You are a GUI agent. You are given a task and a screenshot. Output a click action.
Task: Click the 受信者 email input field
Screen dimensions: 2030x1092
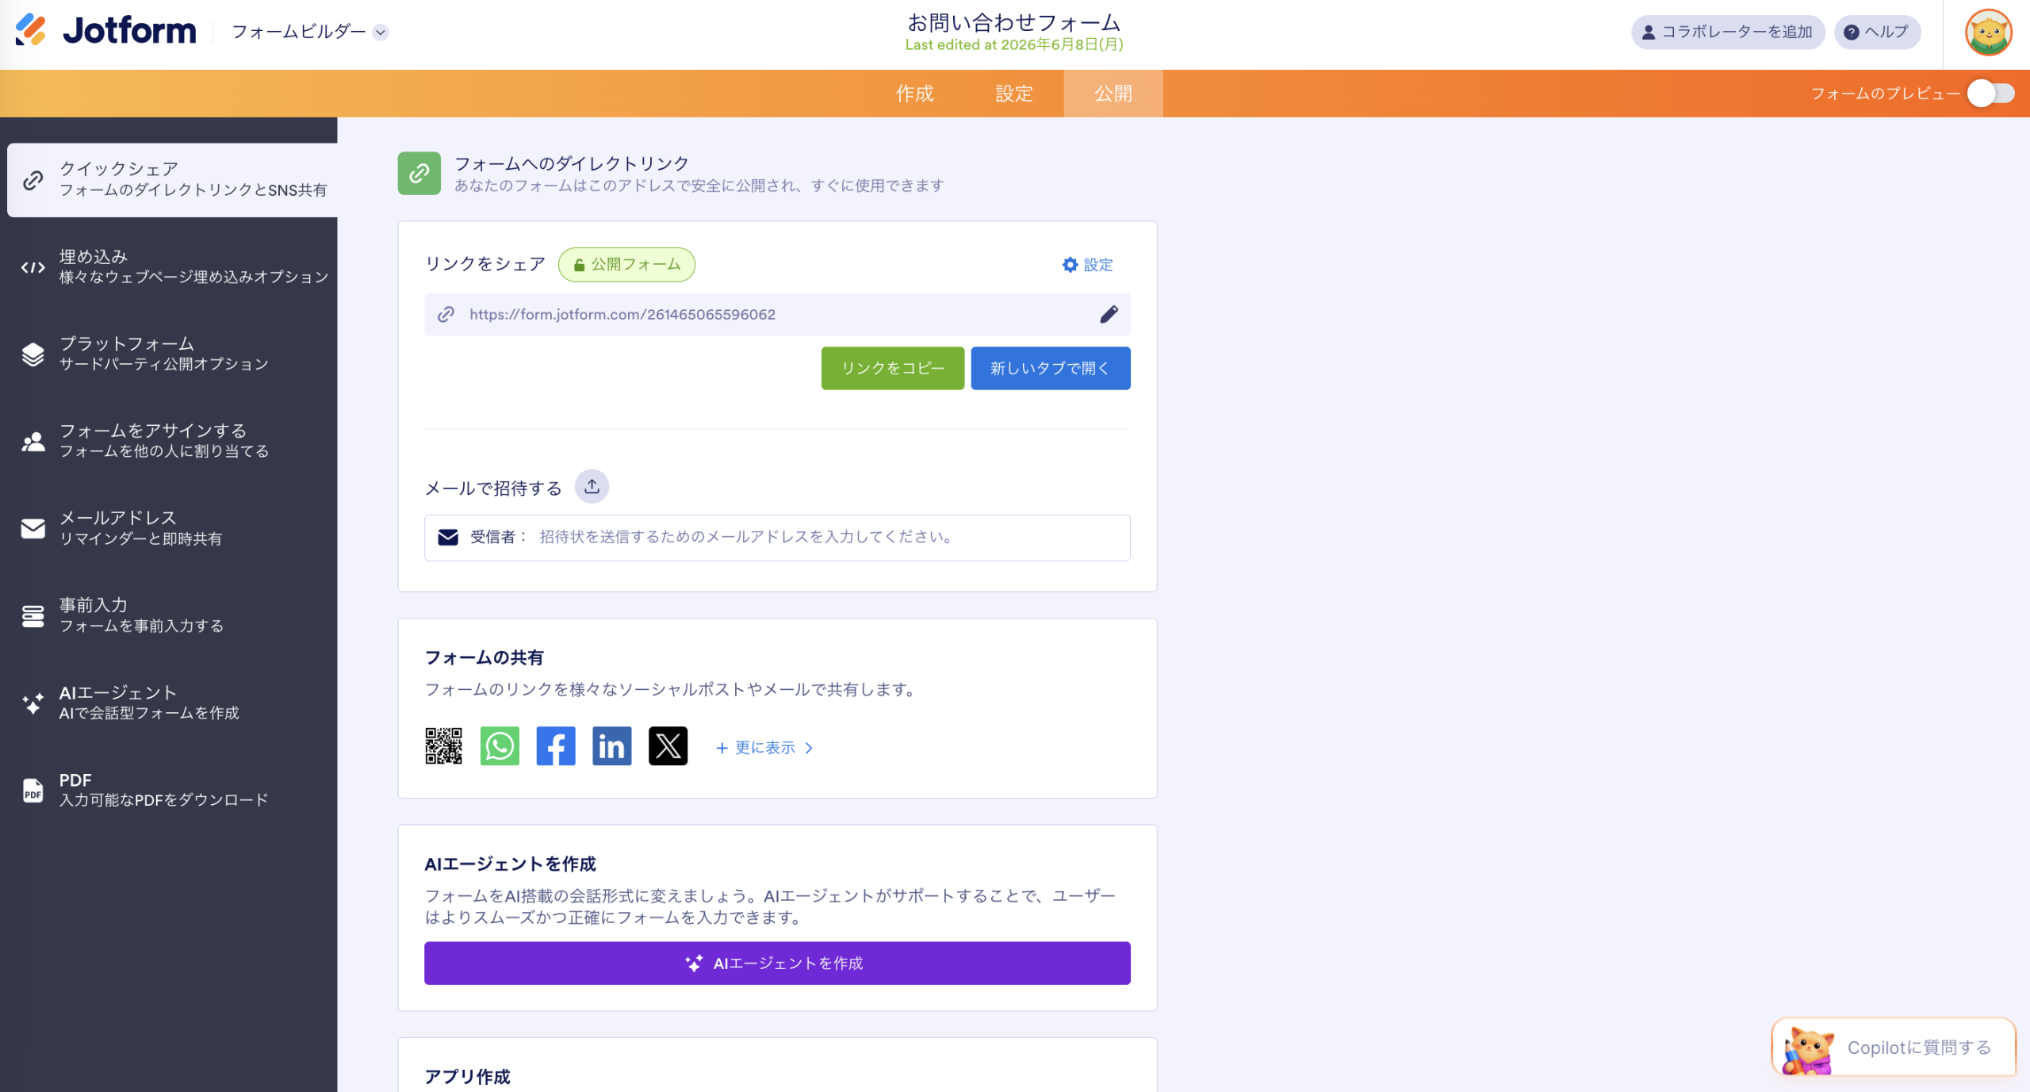(x=777, y=538)
